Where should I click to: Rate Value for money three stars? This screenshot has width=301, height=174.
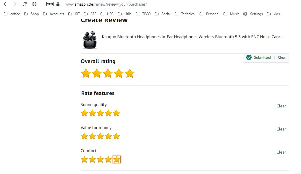coord(101,136)
